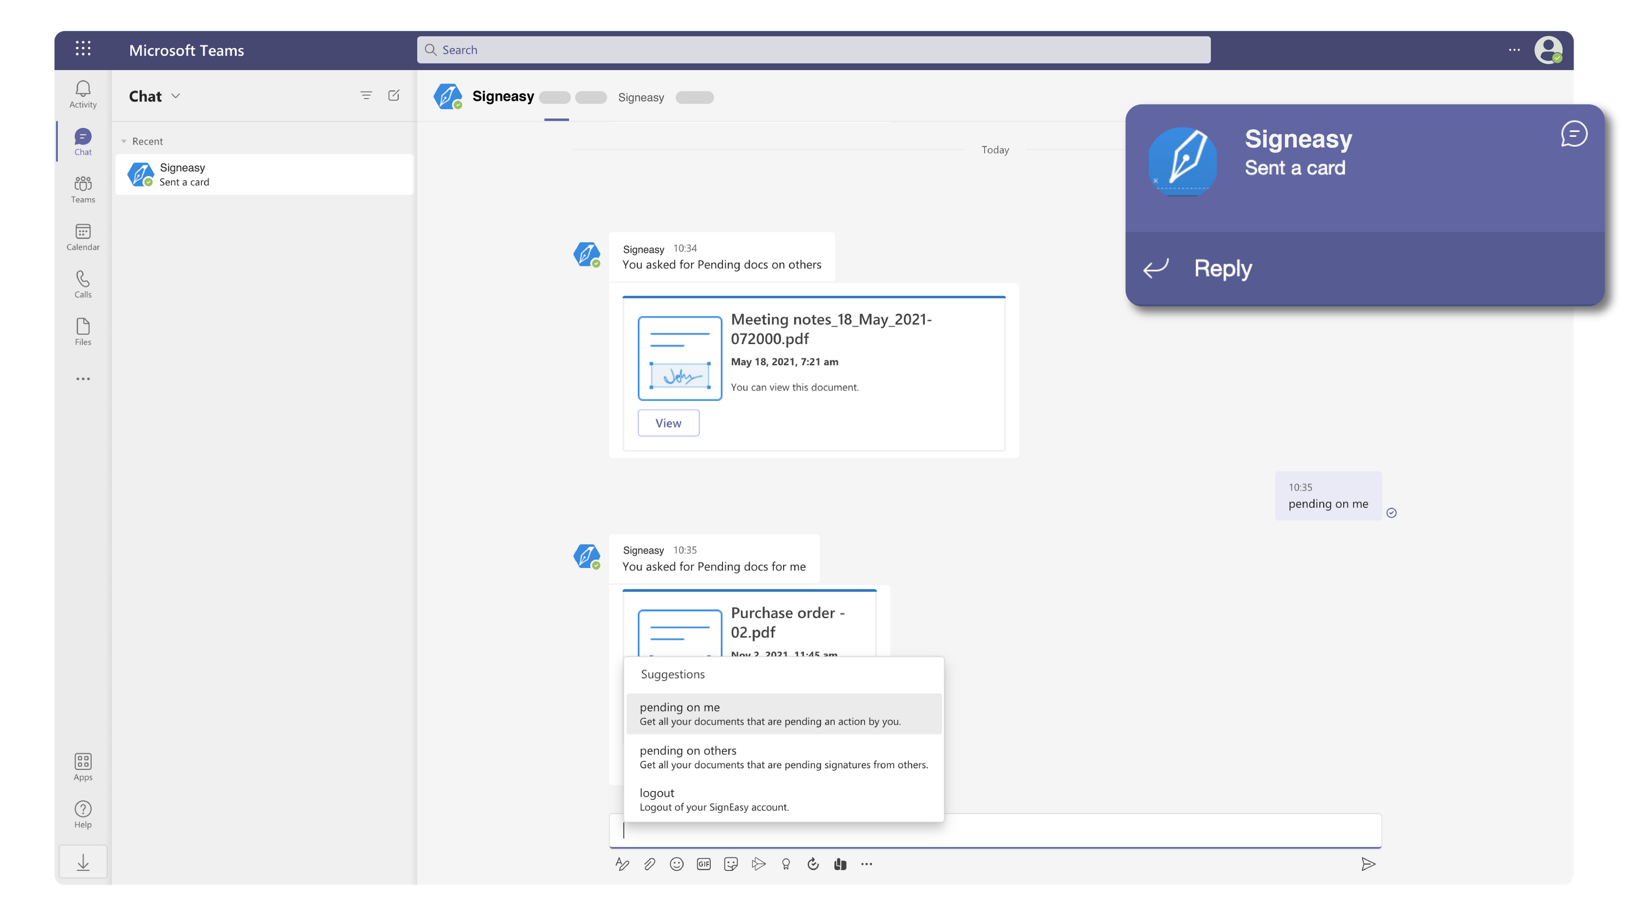Screen dimensions: 1628x916
Task: Open the Calendar from the sidebar
Action: click(x=83, y=237)
